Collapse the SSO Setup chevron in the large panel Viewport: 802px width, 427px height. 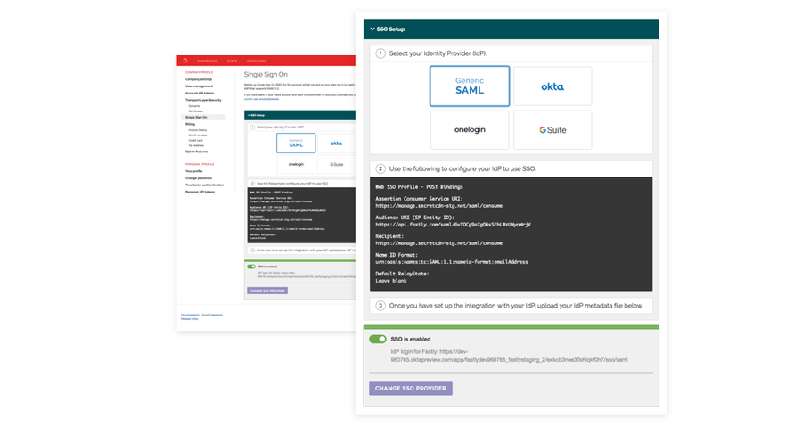(x=372, y=29)
